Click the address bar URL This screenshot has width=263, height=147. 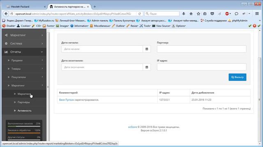pyautogui.click(x=73, y=13)
